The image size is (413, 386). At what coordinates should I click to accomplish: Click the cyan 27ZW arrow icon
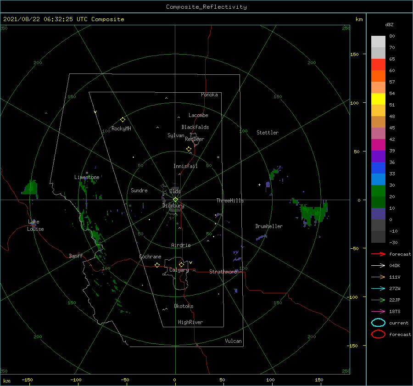(x=378, y=289)
